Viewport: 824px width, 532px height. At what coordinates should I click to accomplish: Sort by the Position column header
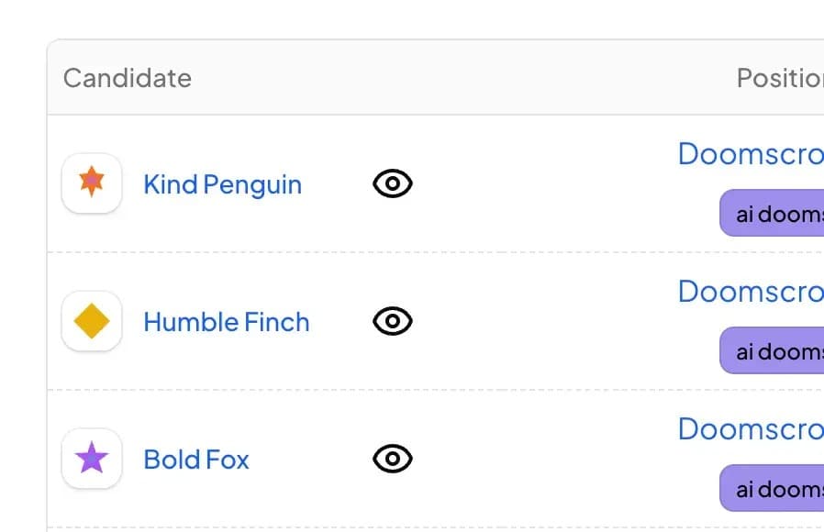[779, 78]
